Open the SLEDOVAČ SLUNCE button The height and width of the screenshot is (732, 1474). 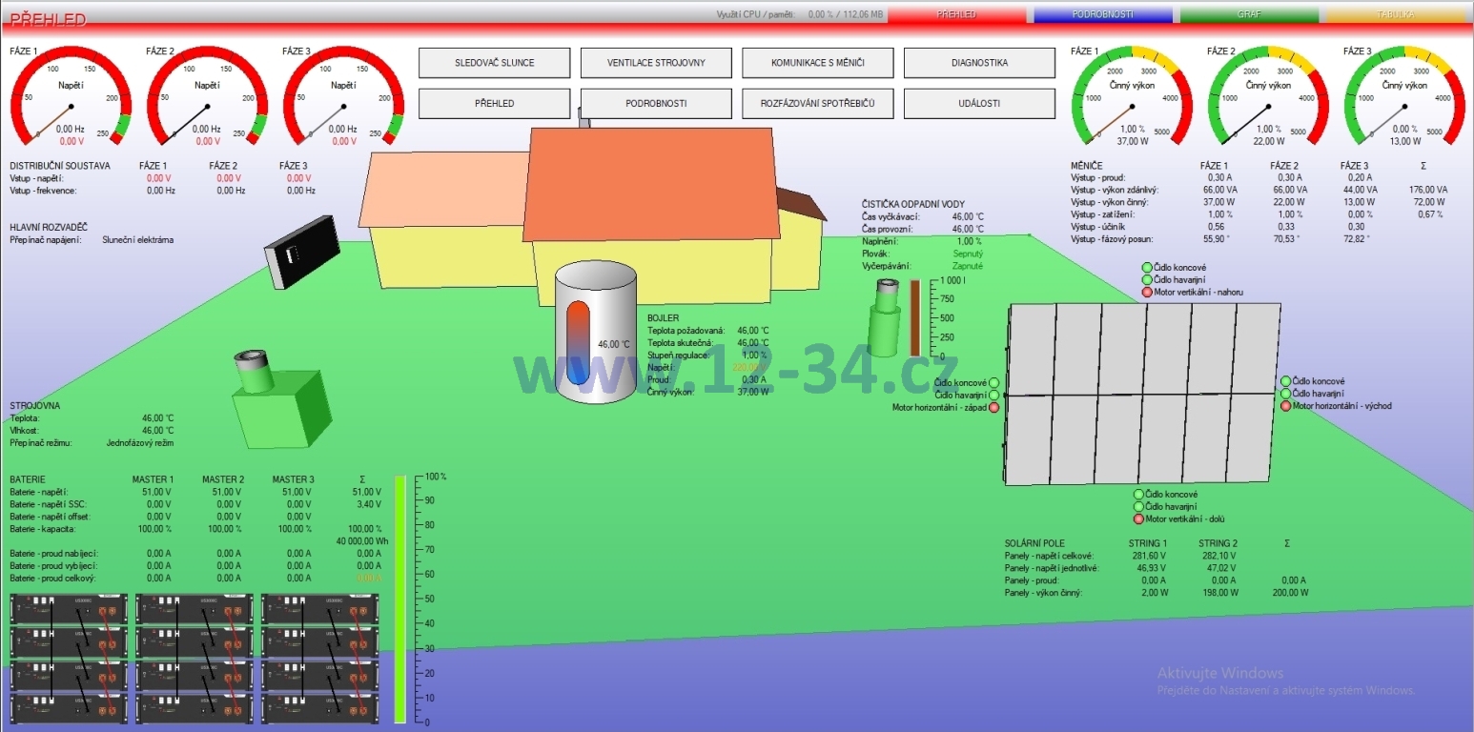pos(494,63)
